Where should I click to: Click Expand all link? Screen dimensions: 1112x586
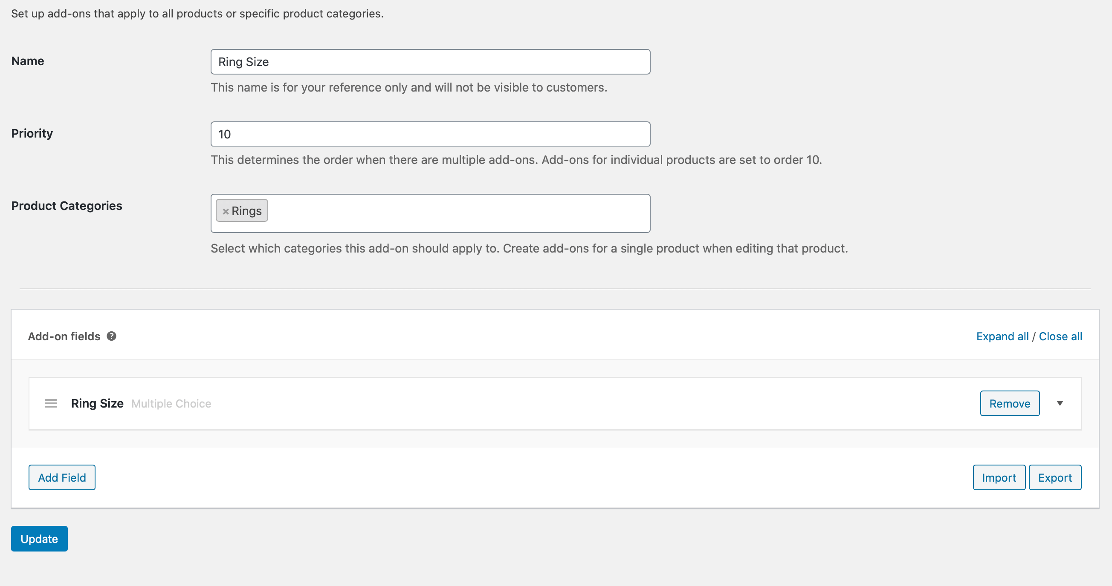click(x=1002, y=336)
